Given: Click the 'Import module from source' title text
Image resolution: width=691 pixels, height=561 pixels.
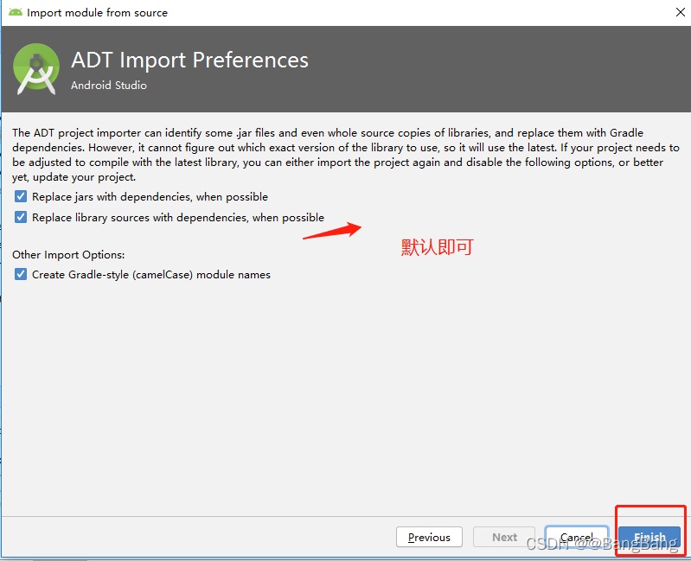Looking at the screenshot, I should [97, 13].
